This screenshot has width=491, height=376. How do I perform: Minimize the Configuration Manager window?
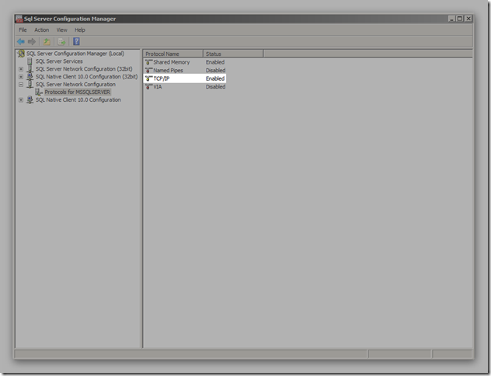tap(451, 19)
